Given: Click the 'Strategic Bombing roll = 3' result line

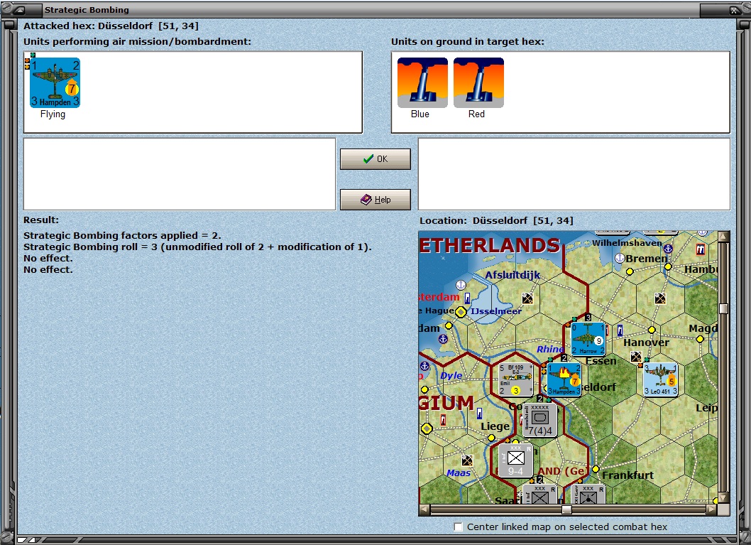Looking at the screenshot, I should pyautogui.click(x=197, y=247).
